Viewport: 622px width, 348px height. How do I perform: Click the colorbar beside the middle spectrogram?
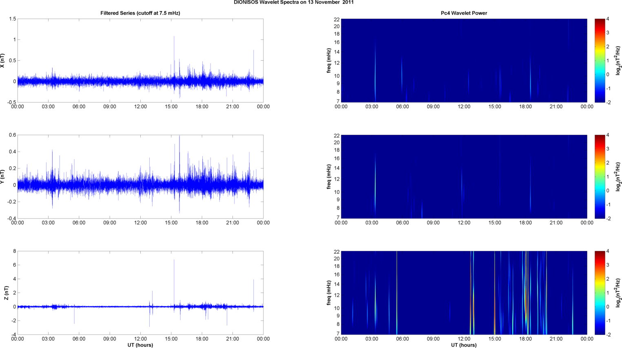coord(600,176)
